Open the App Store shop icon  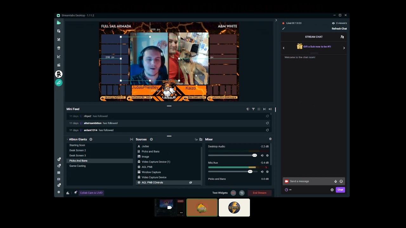(x=59, y=48)
